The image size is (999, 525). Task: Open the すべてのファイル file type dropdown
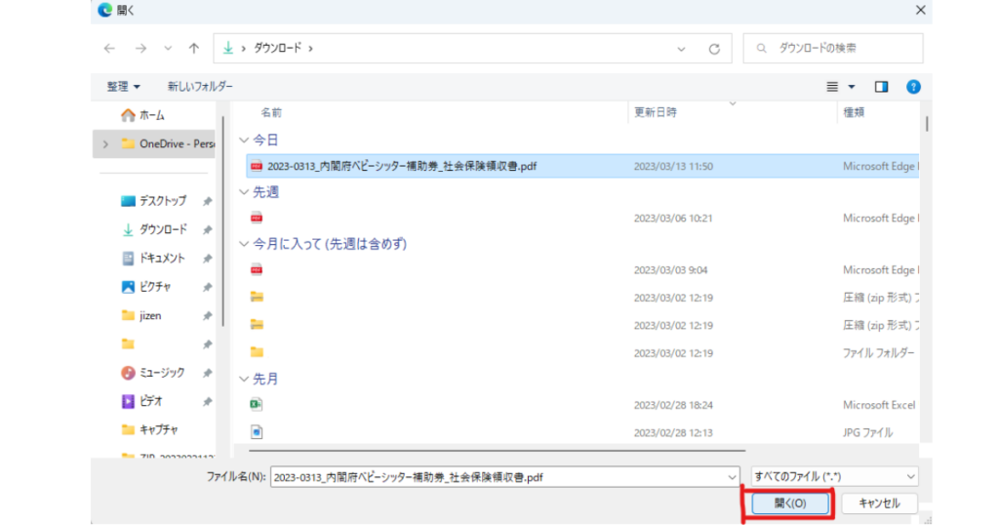click(x=834, y=476)
